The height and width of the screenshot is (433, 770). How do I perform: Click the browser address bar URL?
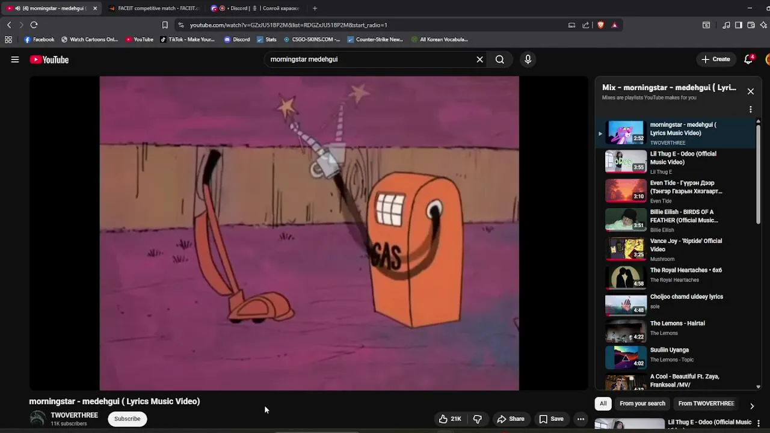[289, 25]
